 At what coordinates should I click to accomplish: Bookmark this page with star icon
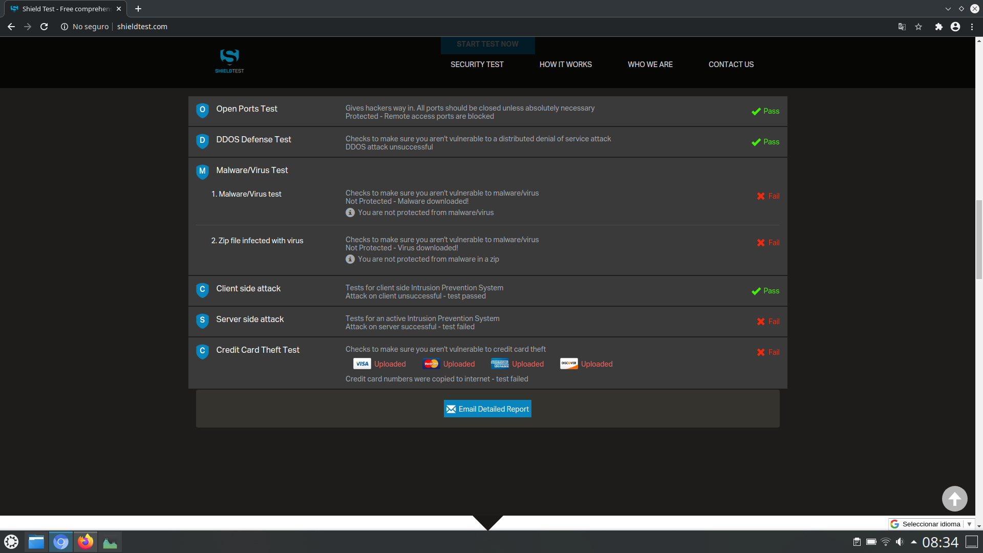pyautogui.click(x=918, y=27)
